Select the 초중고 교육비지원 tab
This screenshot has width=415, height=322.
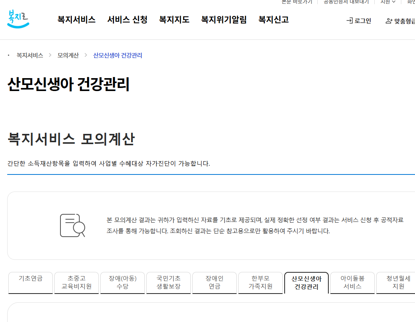[x=76, y=283]
